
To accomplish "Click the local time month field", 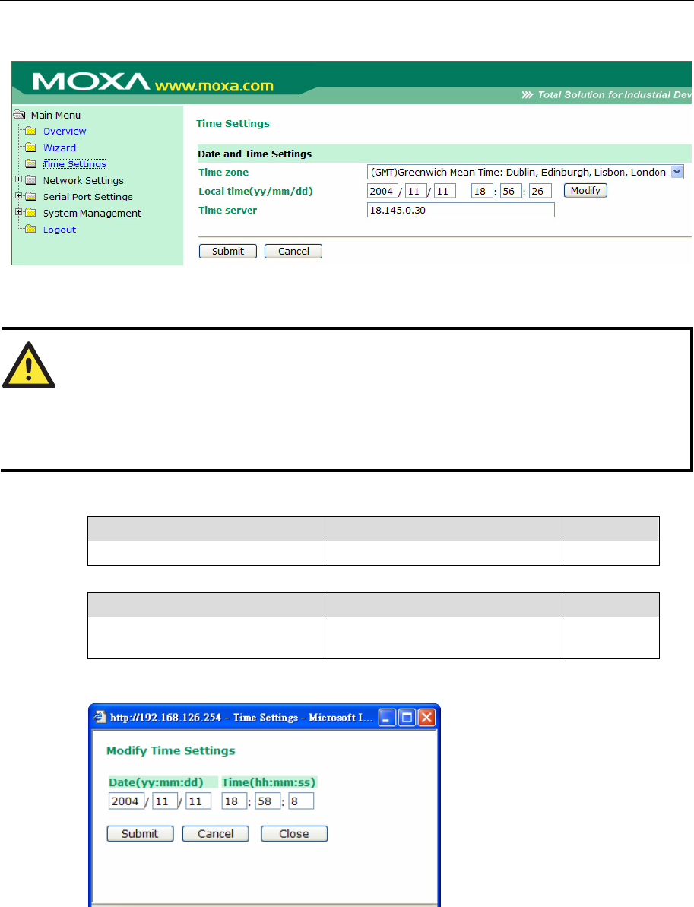I will tap(416, 191).
